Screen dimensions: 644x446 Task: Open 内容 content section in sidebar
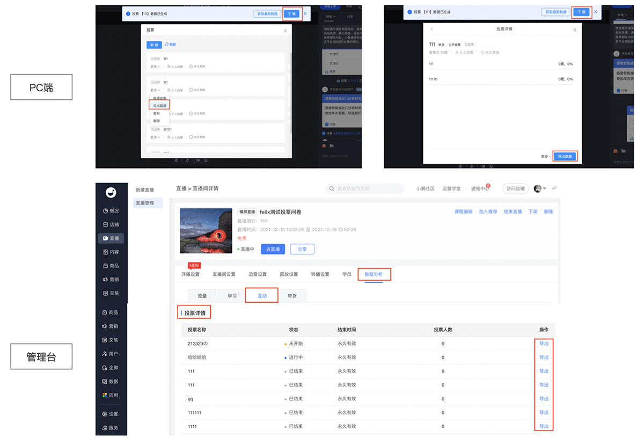tap(111, 252)
